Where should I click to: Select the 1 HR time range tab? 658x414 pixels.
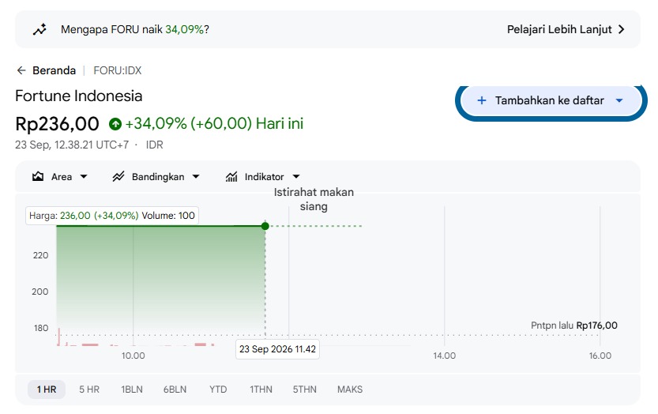click(x=47, y=390)
